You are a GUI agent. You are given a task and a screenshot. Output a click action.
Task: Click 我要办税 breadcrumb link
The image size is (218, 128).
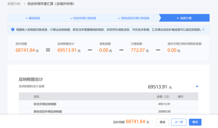click(14, 4)
